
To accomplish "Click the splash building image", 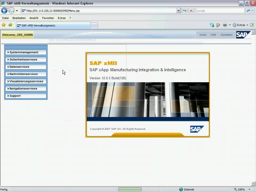I will tap(148, 99).
